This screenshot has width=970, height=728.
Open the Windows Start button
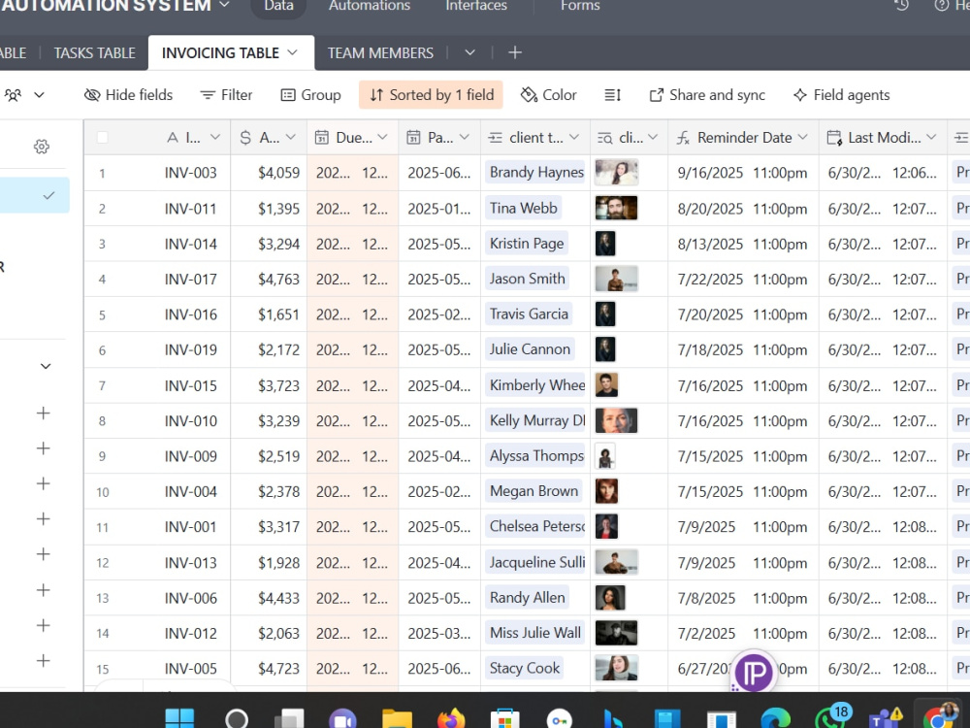(180, 718)
